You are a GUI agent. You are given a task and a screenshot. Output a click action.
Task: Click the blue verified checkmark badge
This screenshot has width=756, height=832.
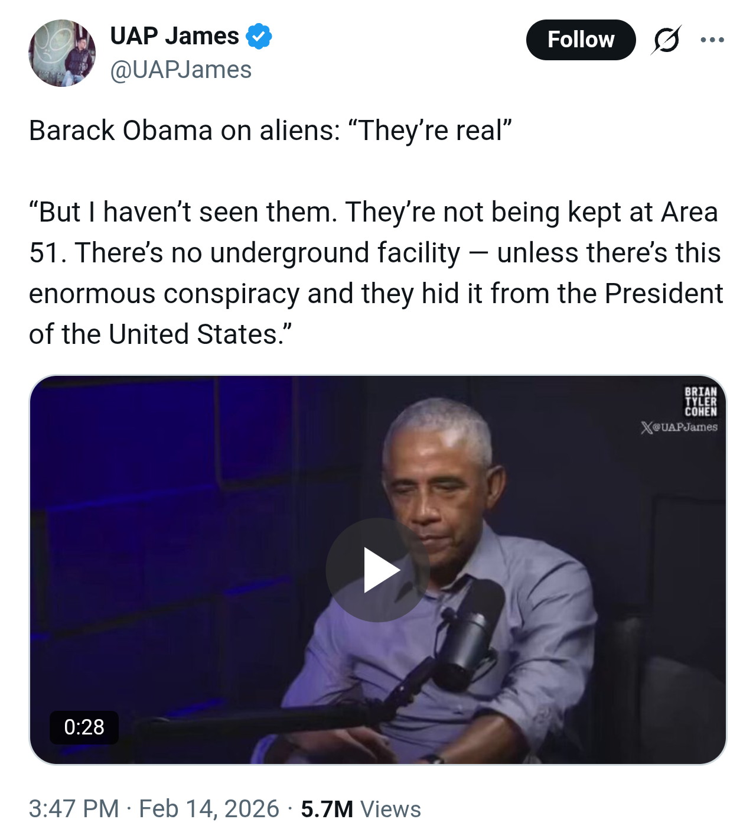(259, 36)
